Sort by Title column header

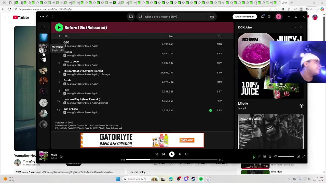click(66, 36)
